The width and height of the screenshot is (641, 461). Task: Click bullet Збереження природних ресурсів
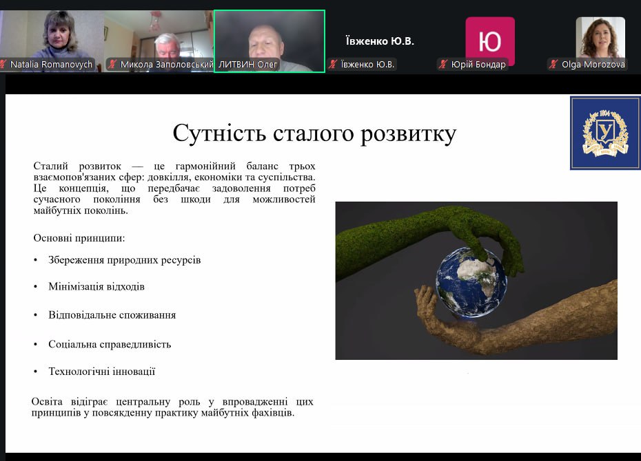tap(125, 260)
